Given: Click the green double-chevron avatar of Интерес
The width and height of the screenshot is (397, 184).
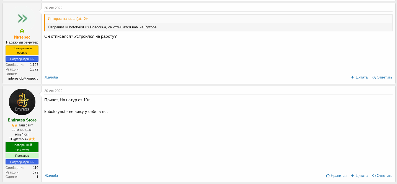Looking at the screenshot, I should point(22,18).
